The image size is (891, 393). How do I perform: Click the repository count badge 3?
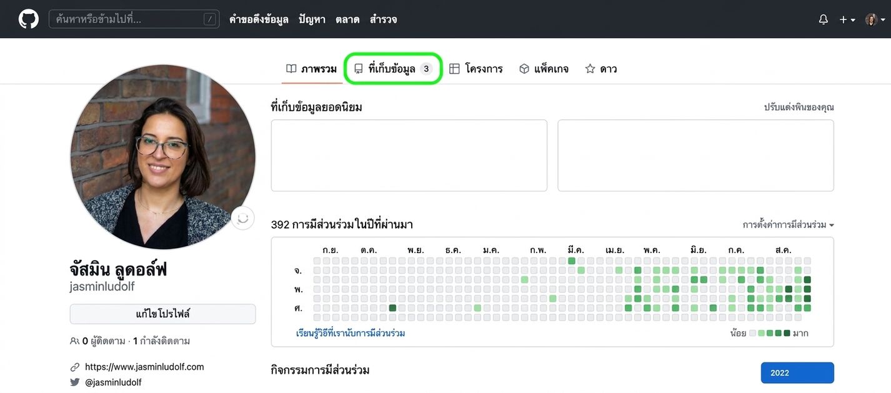point(426,69)
